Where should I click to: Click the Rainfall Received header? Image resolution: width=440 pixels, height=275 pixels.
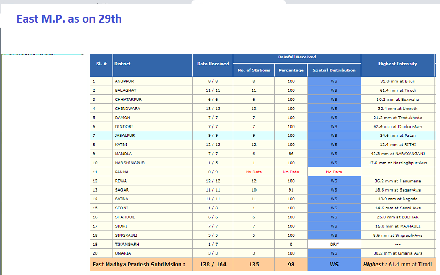(297, 58)
